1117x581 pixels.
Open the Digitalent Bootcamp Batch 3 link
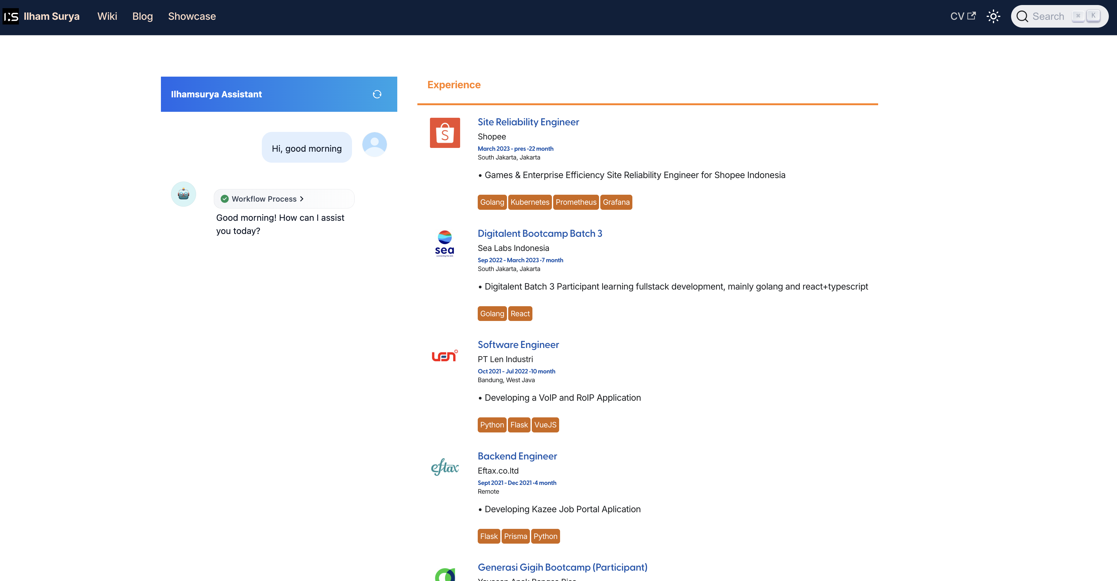tap(540, 234)
